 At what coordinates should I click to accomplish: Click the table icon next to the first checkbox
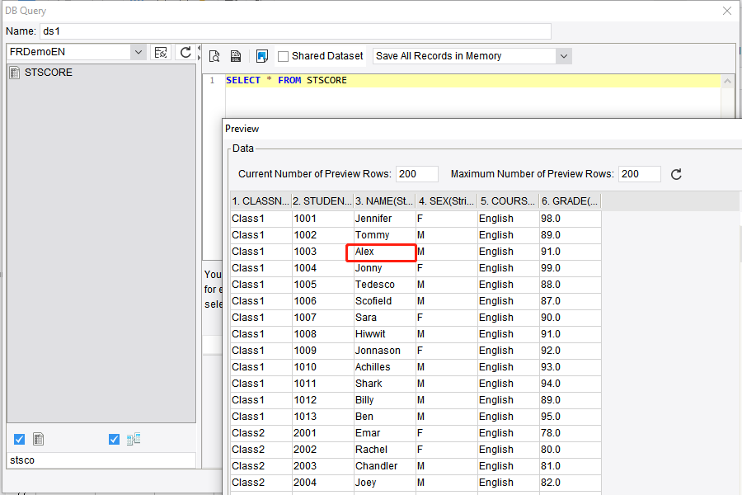coord(38,439)
